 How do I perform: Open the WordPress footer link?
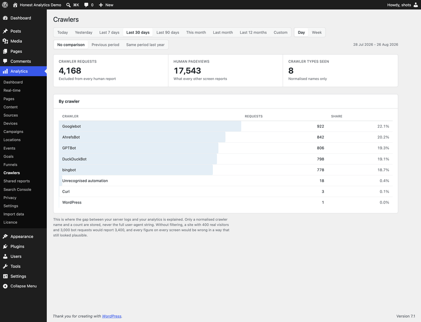tap(112, 316)
